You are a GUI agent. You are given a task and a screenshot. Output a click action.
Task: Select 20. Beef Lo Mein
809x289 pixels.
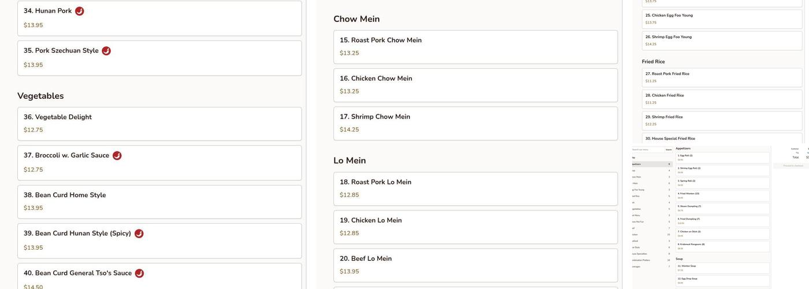[475, 265]
